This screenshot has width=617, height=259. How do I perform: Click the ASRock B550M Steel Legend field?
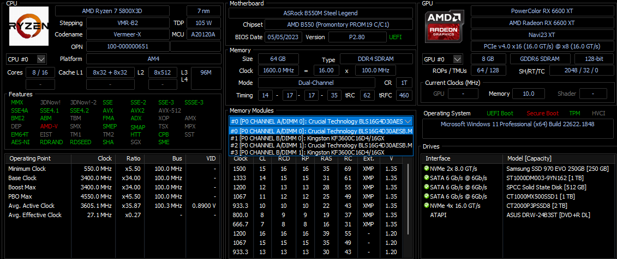[320, 13]
